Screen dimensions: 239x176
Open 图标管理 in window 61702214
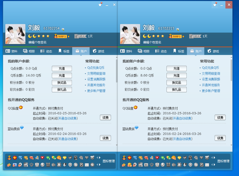click(109, 161)
